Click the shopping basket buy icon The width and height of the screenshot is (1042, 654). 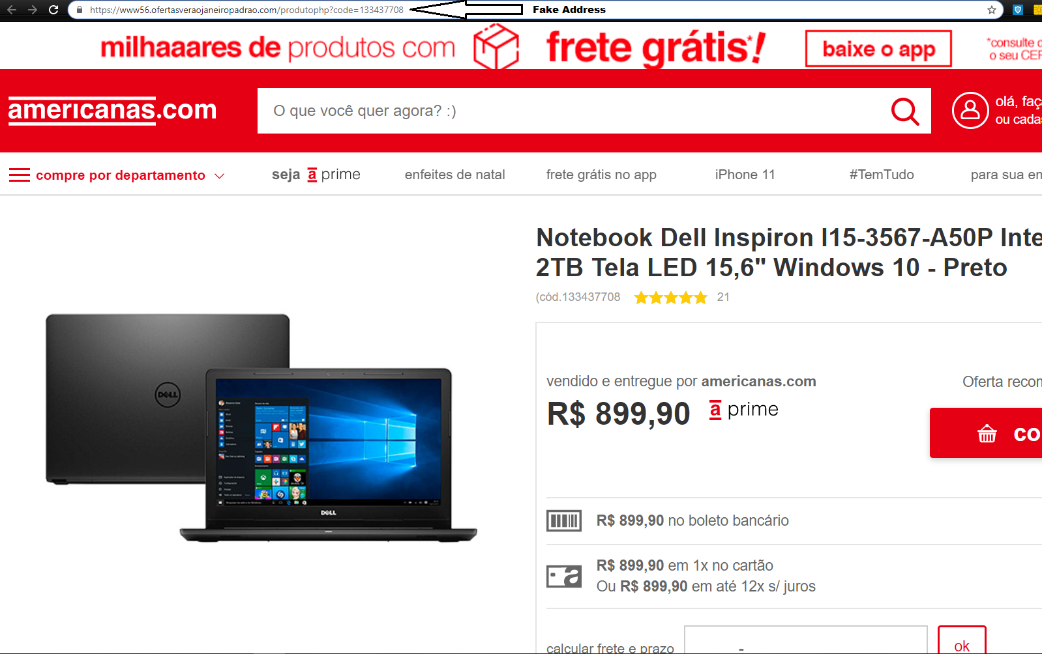point(987,433)
